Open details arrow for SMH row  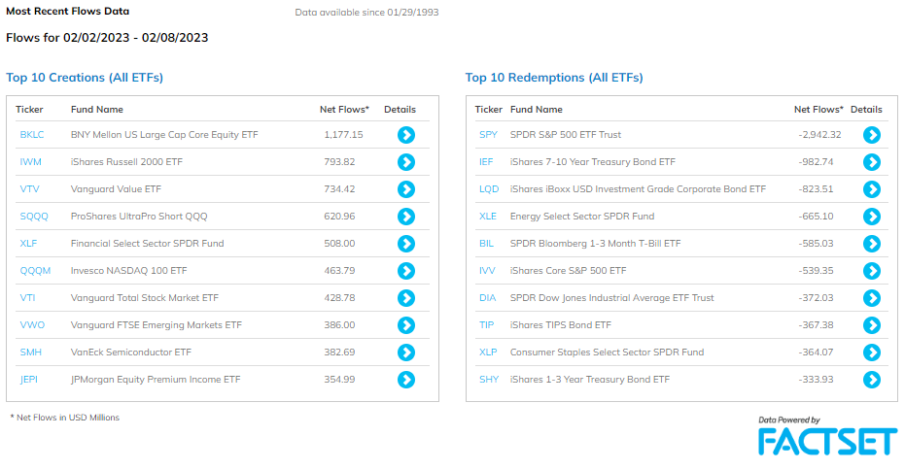click(406, 352)
